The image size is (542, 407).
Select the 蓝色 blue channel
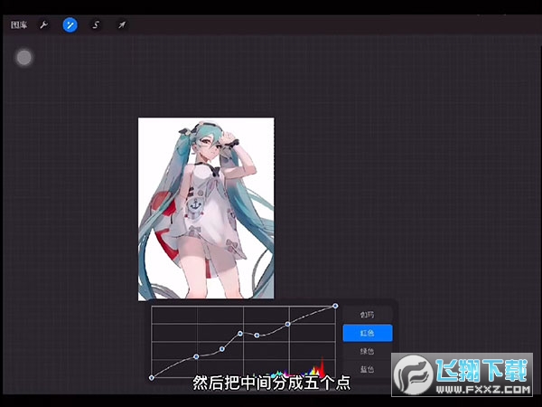(x=368, y=369)
